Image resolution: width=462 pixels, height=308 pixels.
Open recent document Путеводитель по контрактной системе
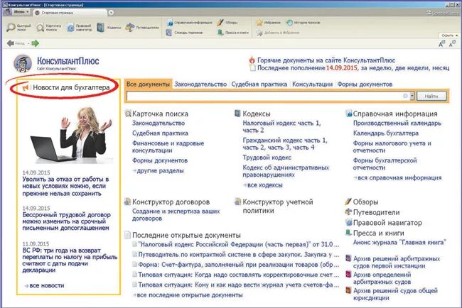coord(239,254)
